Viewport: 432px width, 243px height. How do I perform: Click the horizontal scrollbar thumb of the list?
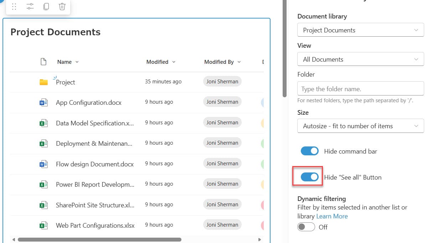[99, 240]
